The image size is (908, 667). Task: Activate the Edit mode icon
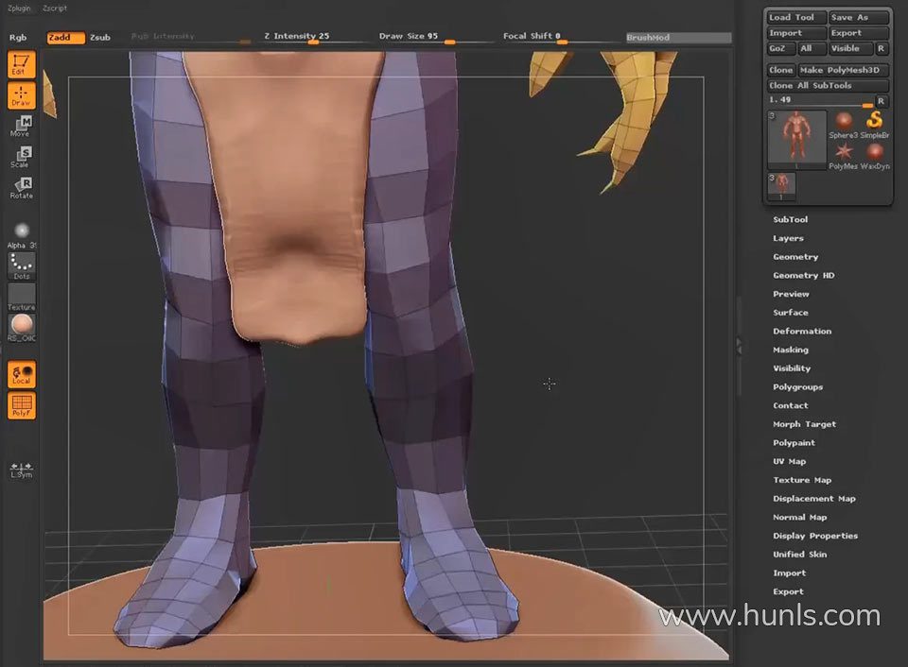click(21, 64)
